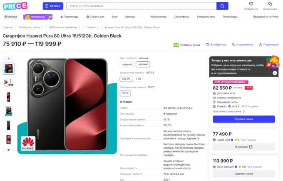Viewport: 283px width, 181px height.
Task: Add product to В избранное
Action: pos(216,45)
